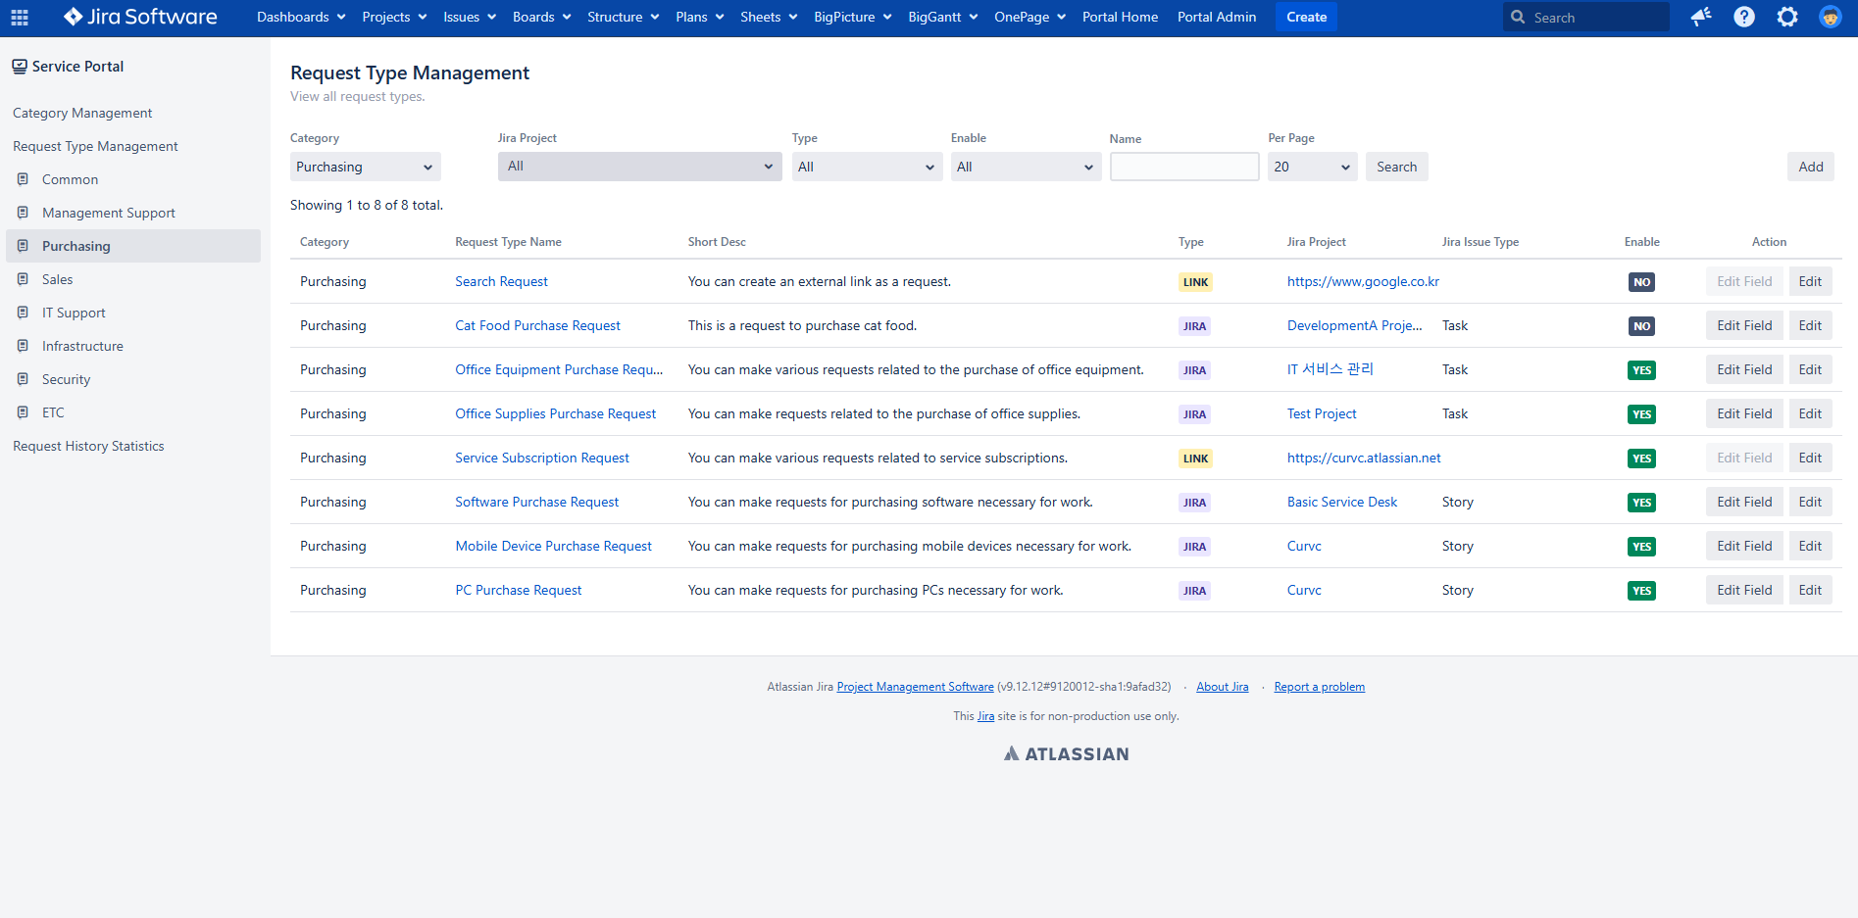This screenshot has height=918, width=1858.
Task: Click the top Search input box
Action: coord(1585,18)
